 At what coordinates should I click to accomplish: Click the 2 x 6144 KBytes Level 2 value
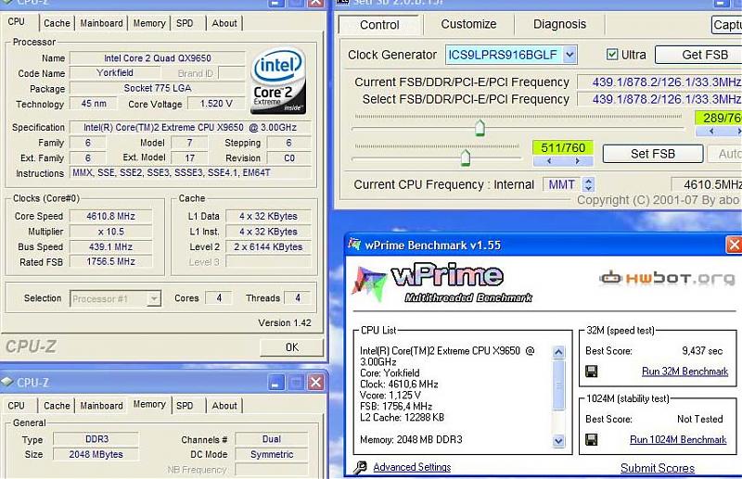(x=268, y=246)
